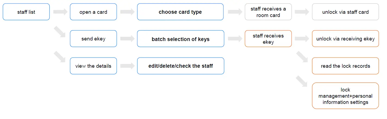Click the staff list box
387x119 pixels.
coord(26,12)
